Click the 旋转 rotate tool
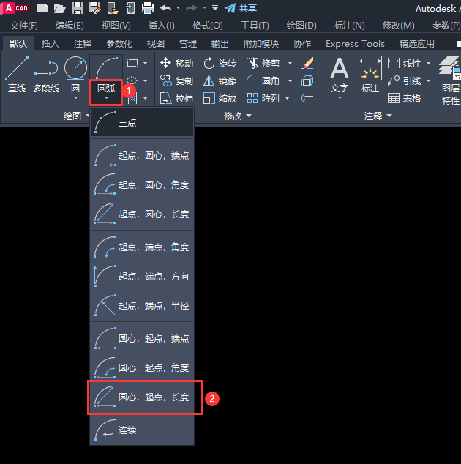This screenshot has height=464, width=461. [x=220, y=63]
